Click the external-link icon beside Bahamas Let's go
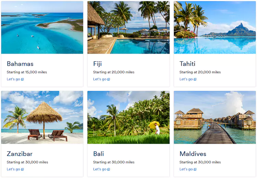 pos(23,79)
